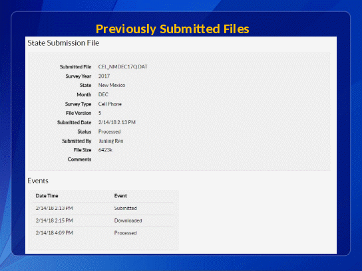The width and height of the screenshot is (362, 271).
Task: Click the 'State' field label
Action: click(85, 85)
